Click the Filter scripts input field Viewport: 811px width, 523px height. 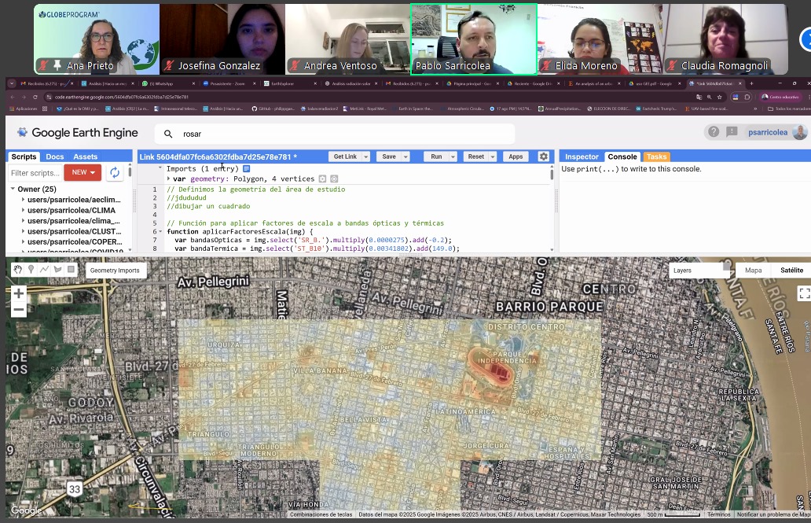[x=35, y=173]
